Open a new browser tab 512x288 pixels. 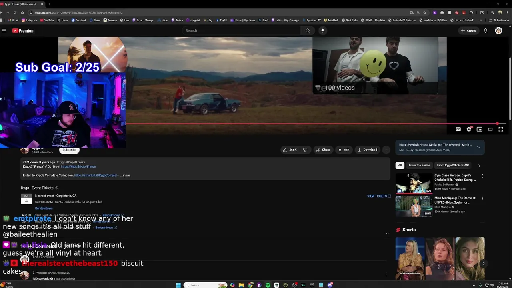[x=49, y=4]
